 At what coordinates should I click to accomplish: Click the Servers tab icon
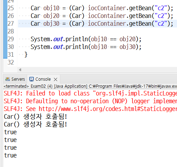click(7, 79)
